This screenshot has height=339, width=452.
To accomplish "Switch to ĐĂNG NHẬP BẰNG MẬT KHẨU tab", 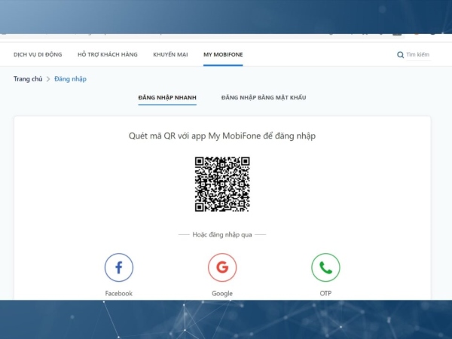I will [x=264, y=98].
